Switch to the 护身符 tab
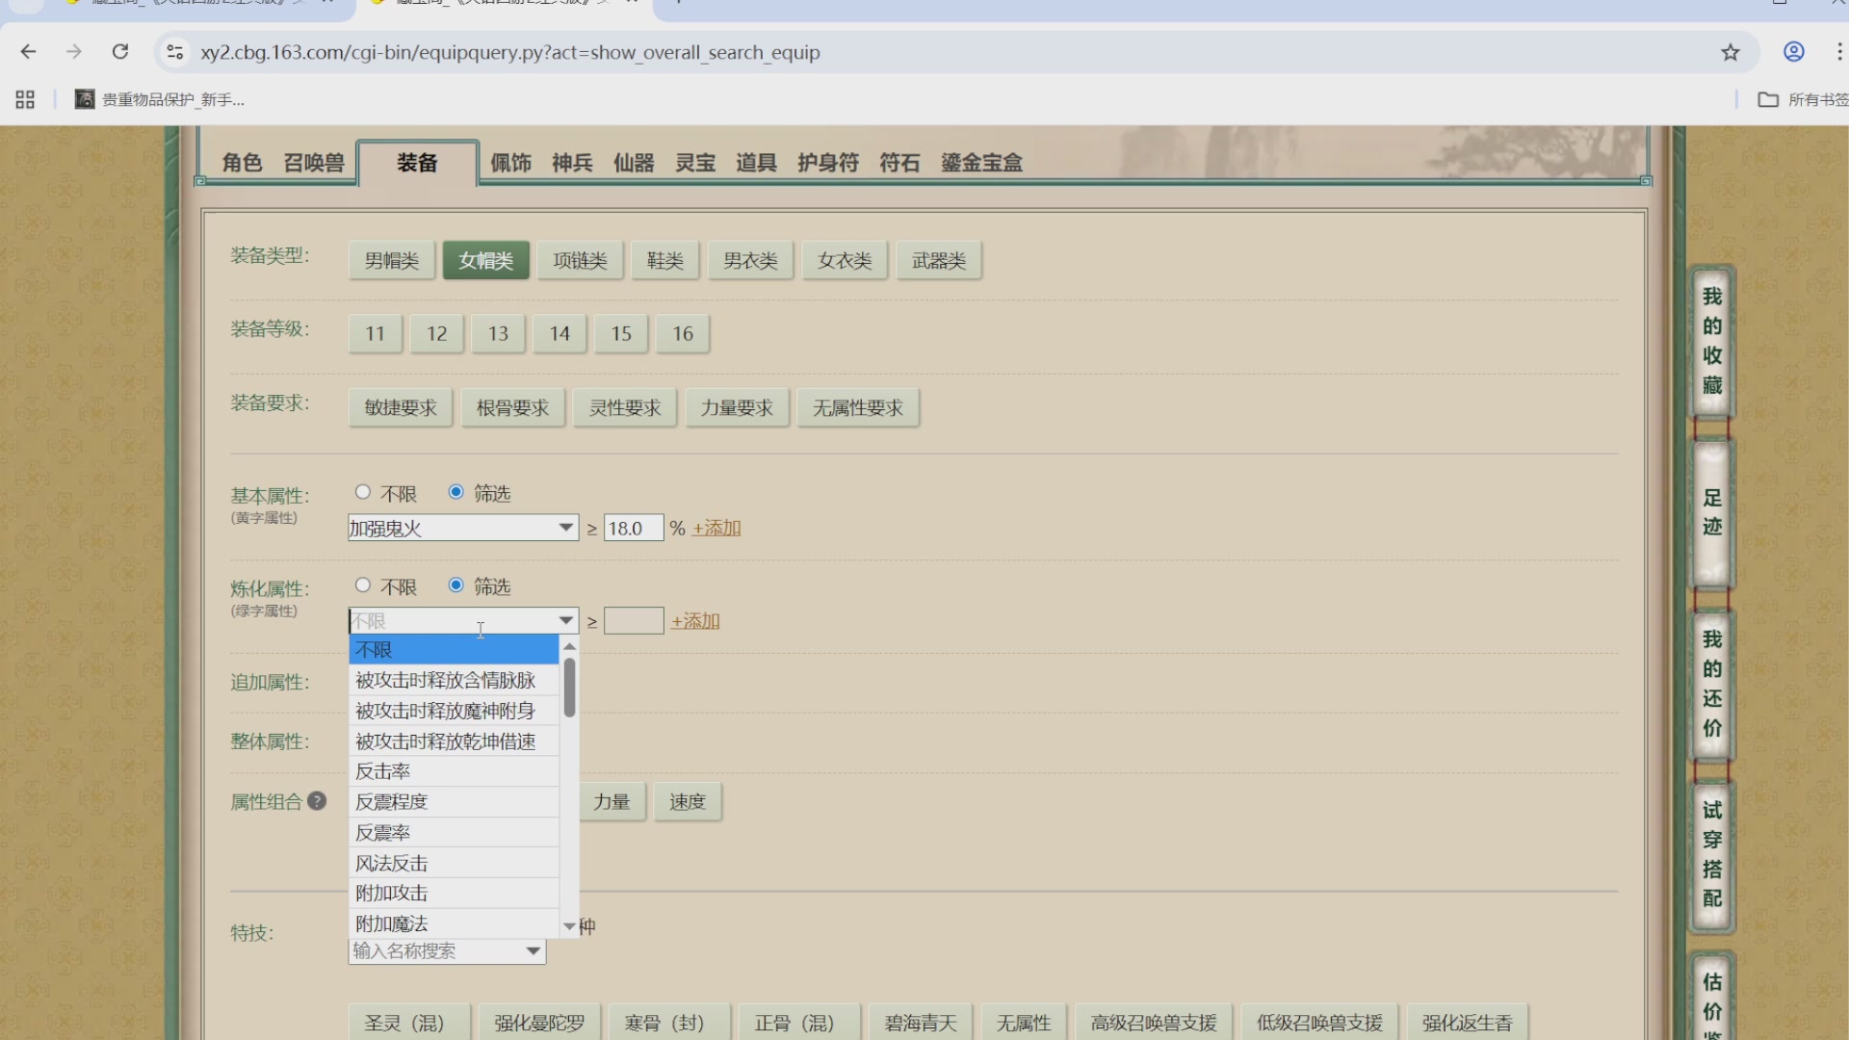The height and width of the screenshot is (1040, 1849). coord(826,163)
